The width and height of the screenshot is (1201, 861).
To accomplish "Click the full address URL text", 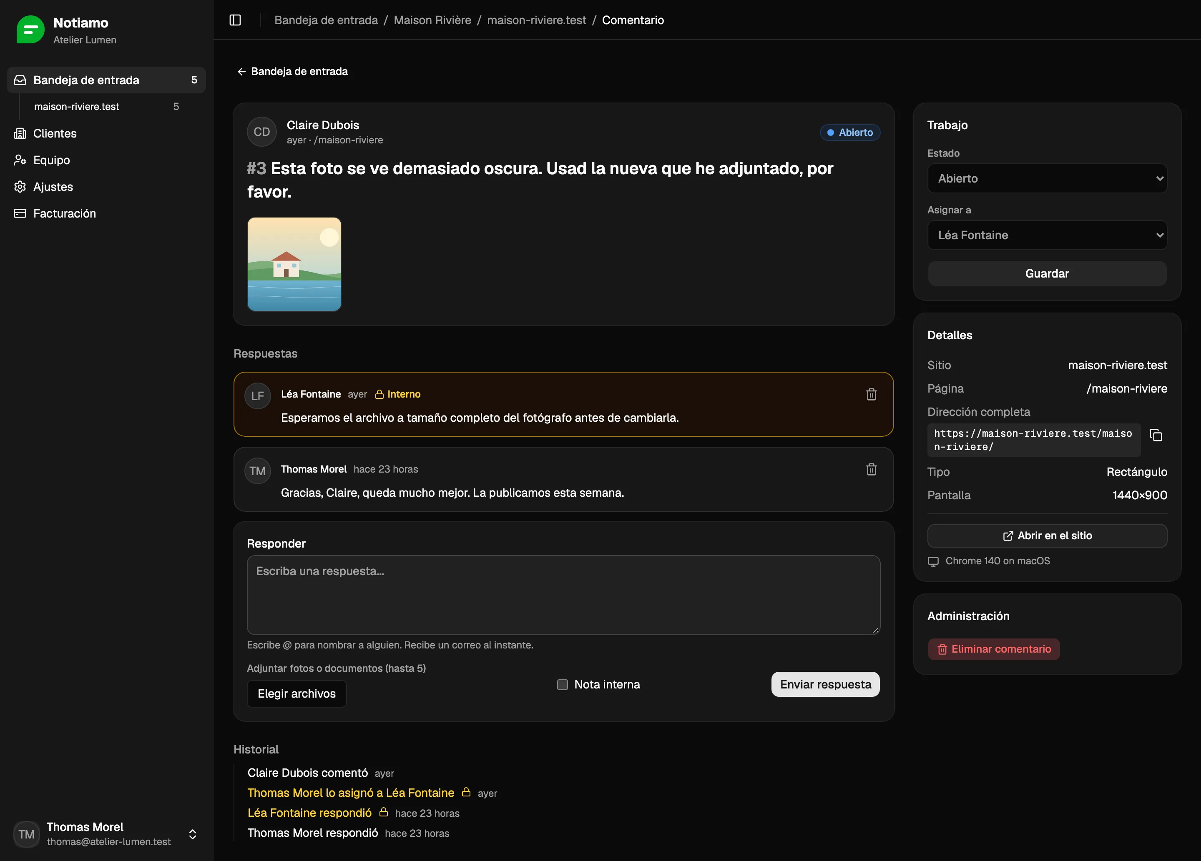I will click(1033, 440).
